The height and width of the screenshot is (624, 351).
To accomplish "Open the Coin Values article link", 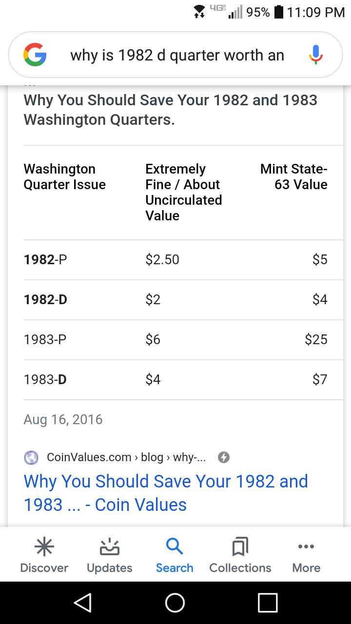I will pos(166,493).
